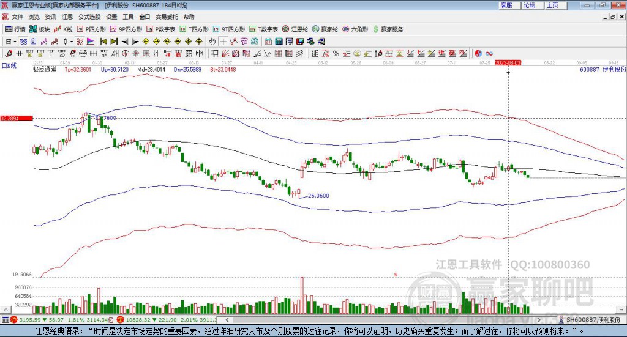Toggle the crosshair cursor tool
This screenshot has height=337, width=627.
point(223,42)
